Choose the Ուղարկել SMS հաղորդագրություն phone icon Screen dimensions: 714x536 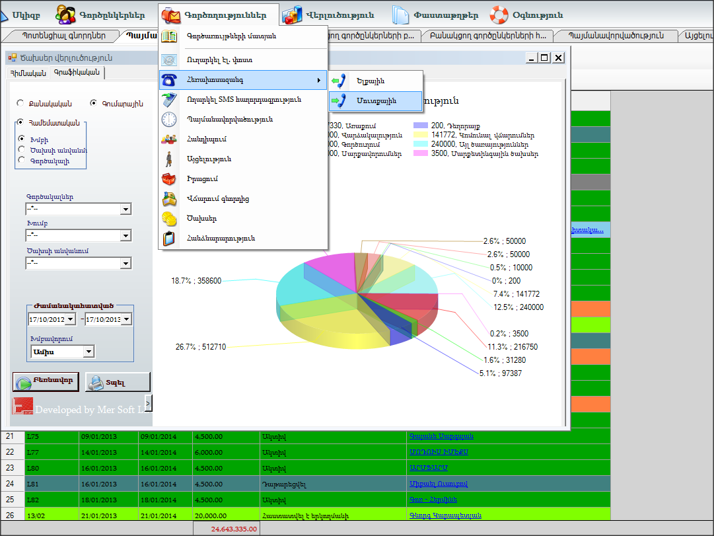[x=169, y=99]
